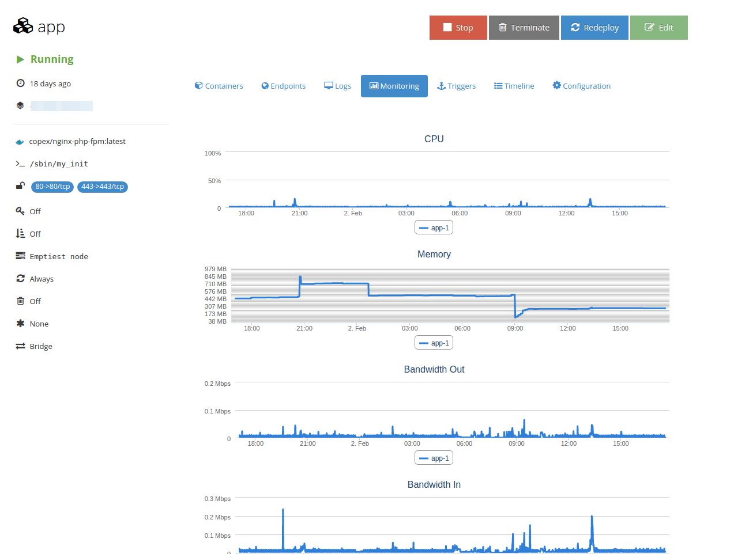Go to the Triggers tab
The height and width of the screenshot is (554, 734).
[x=457, y=86]
